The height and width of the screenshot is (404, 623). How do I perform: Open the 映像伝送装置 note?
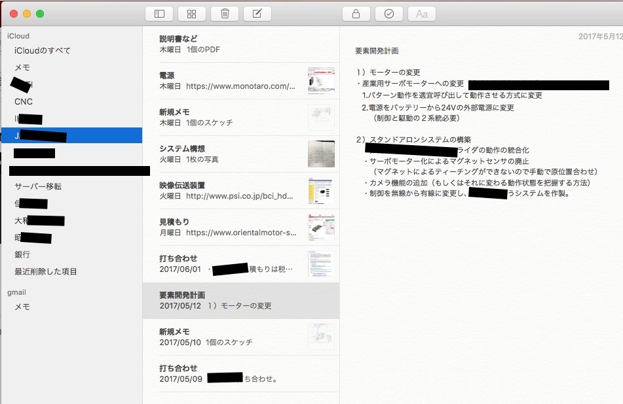coord(241,190)
